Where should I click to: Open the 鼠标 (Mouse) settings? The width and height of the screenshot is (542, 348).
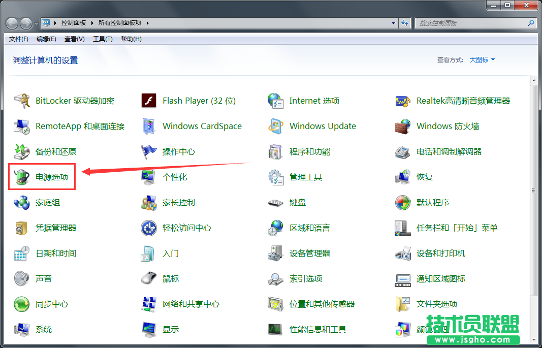170,278
